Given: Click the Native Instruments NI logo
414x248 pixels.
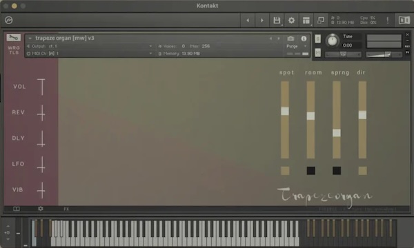Looking at the screenshot, I should pyautogui.click(x=404, y=20).
